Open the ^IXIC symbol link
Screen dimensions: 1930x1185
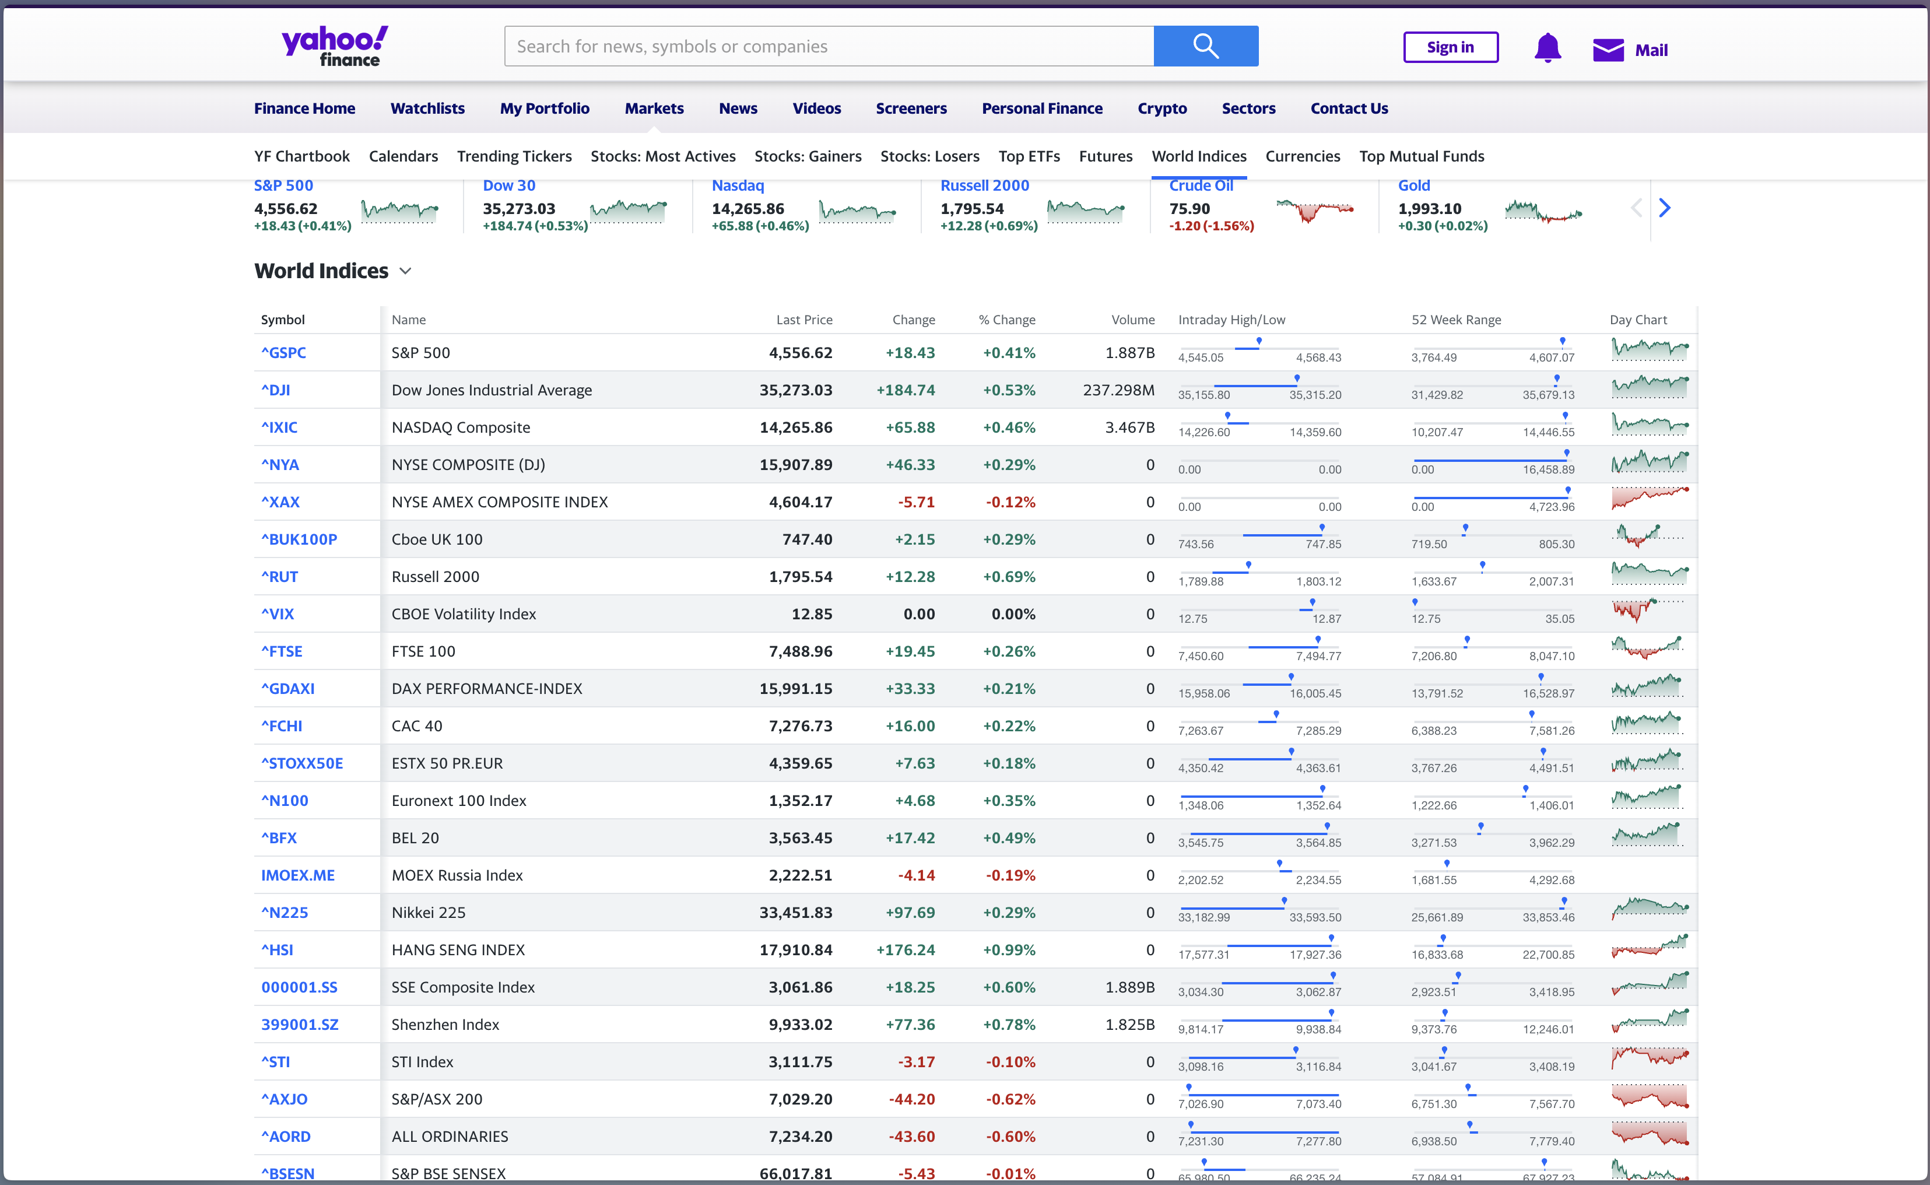point(279,427)
